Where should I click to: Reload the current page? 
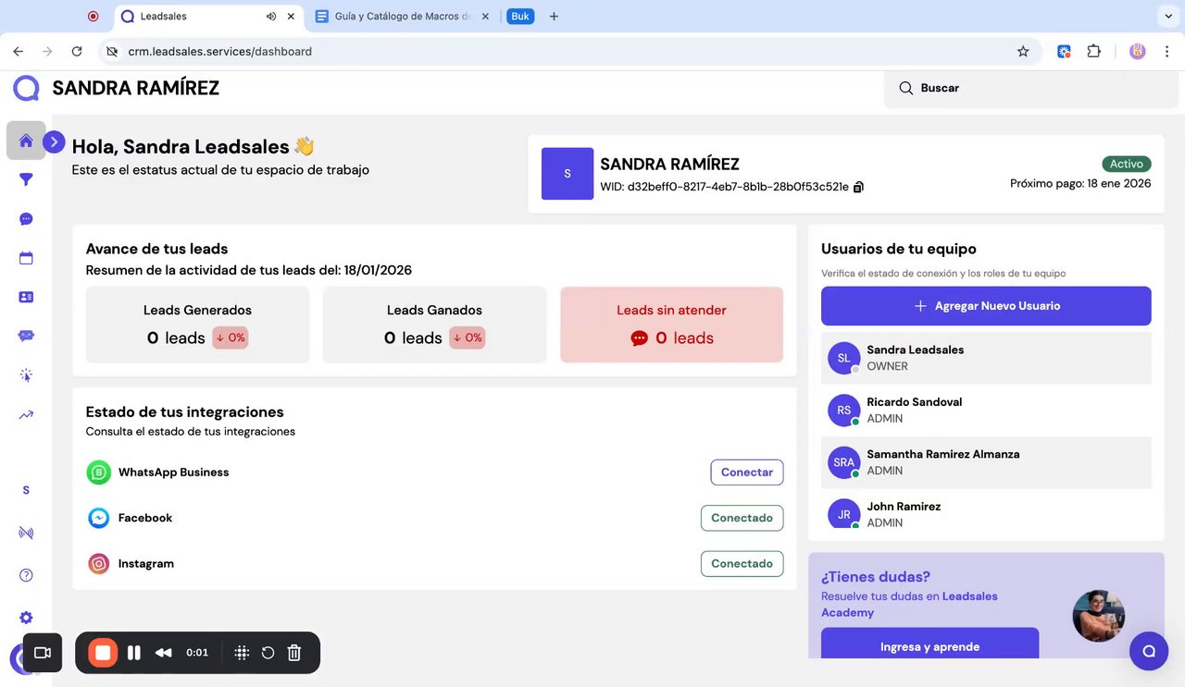click(x=77, y=52)
